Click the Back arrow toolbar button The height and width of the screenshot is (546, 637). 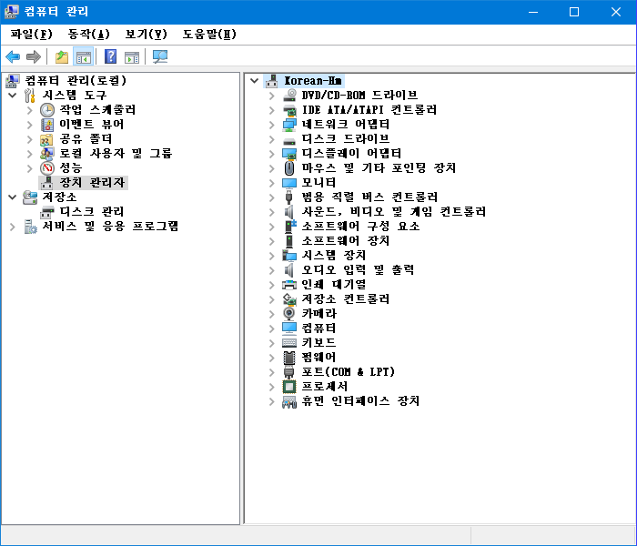13,56
